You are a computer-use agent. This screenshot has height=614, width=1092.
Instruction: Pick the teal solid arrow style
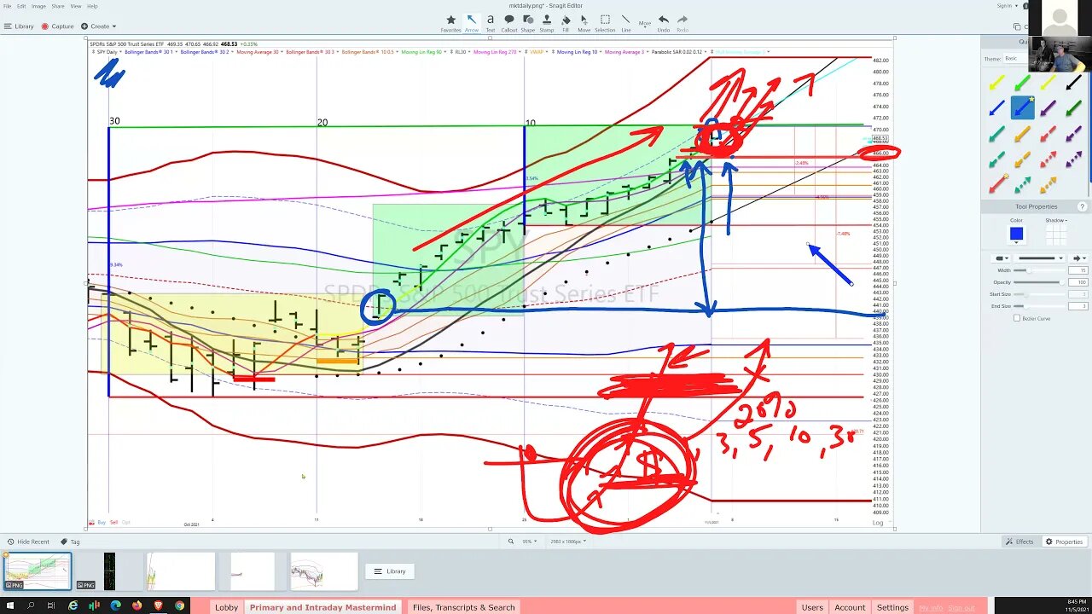click(x=996, y=134)
